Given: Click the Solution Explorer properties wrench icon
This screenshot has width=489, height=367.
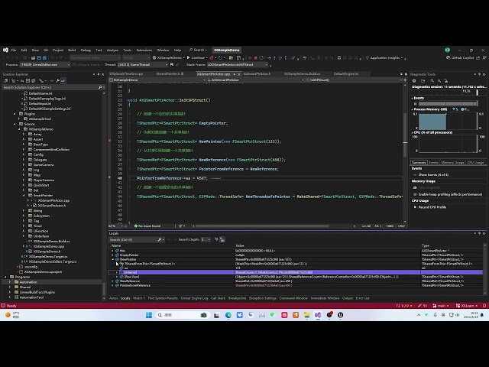Looking at the screenshot, I should pos(57,81).
